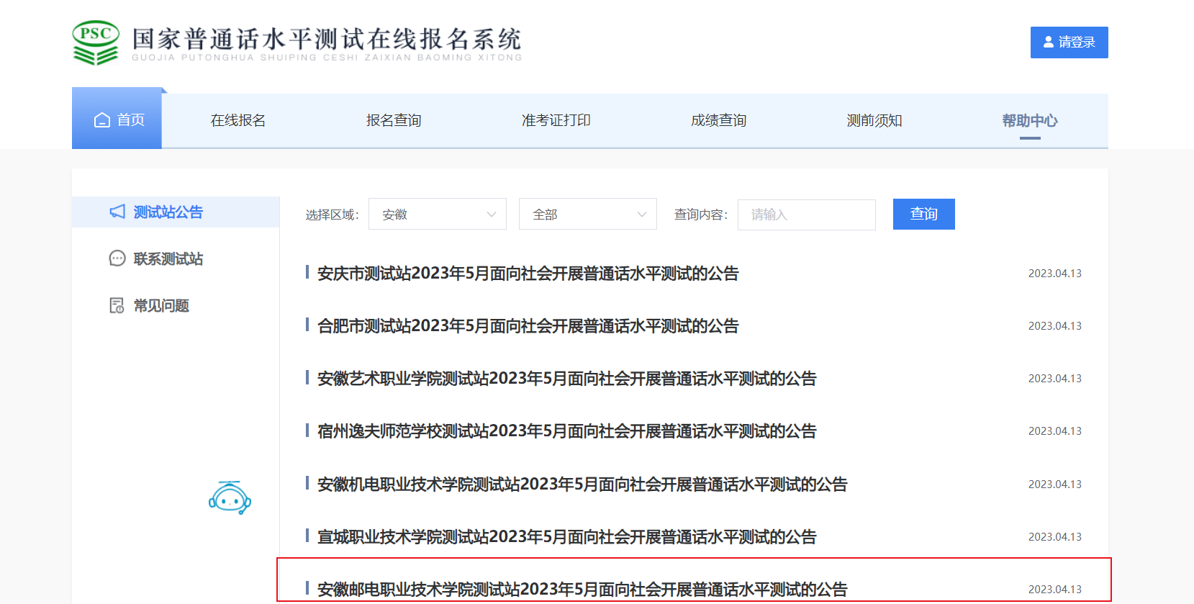
Task: Open the 安徽 province dropdown
Action: [438, 215]
